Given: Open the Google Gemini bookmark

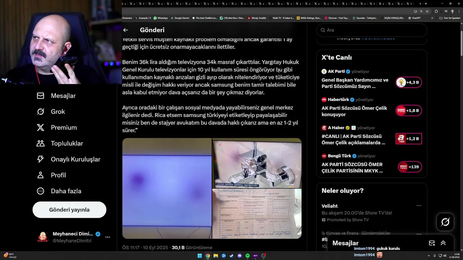Looking at the screenshot, I should pyautogui.click(x=180, y=18).
